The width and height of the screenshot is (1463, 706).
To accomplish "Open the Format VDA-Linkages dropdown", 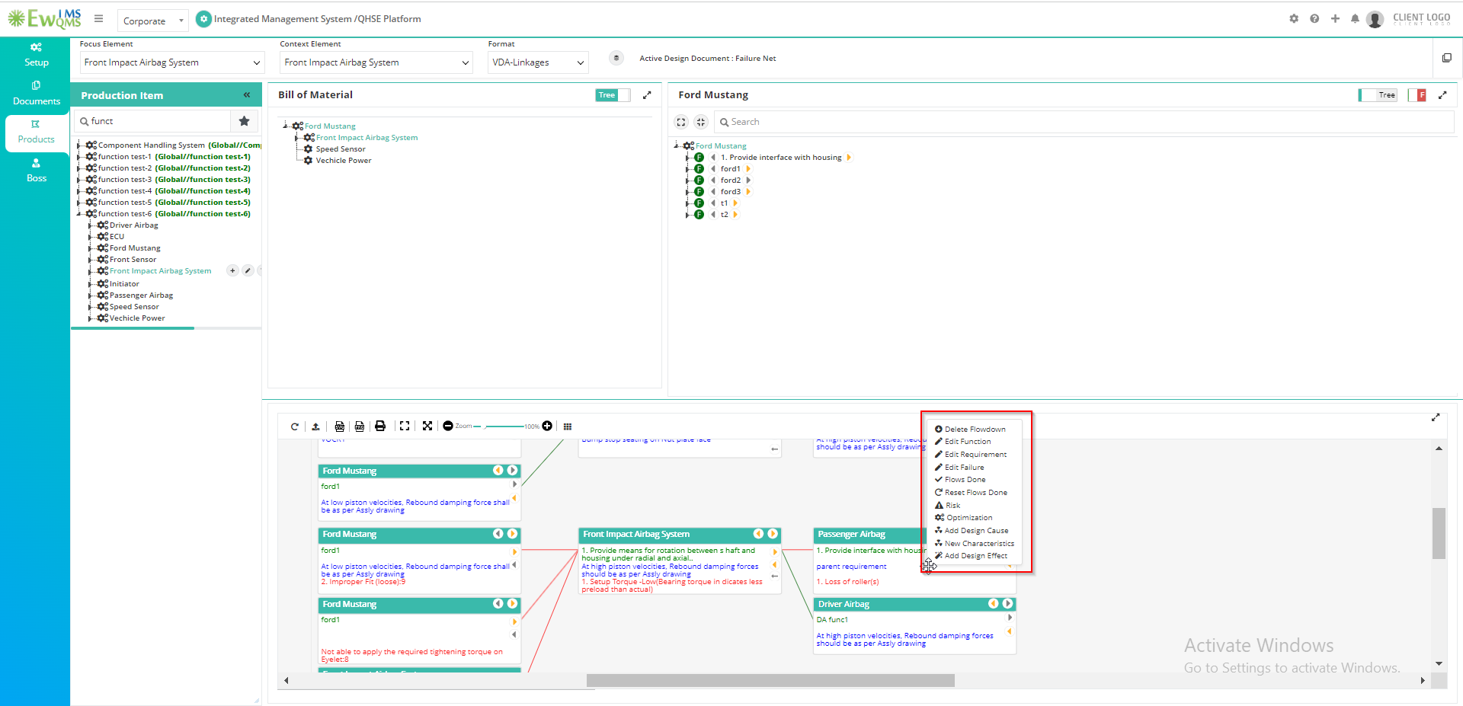I will [538, 62].
